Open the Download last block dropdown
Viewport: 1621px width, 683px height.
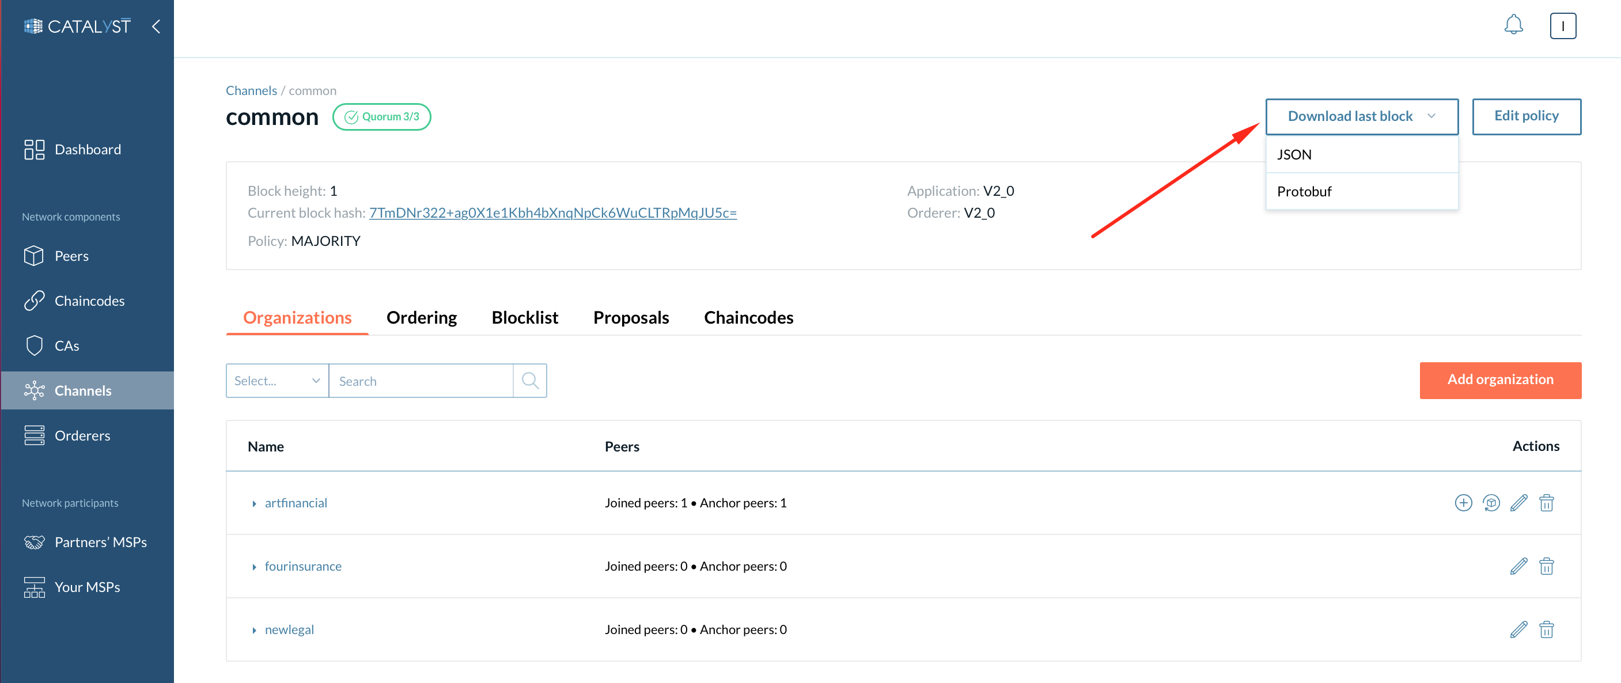point(1362,116)
